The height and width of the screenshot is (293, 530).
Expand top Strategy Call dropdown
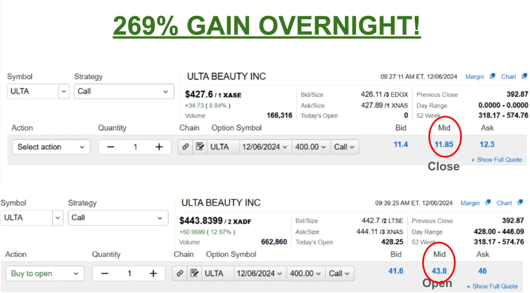124,91
